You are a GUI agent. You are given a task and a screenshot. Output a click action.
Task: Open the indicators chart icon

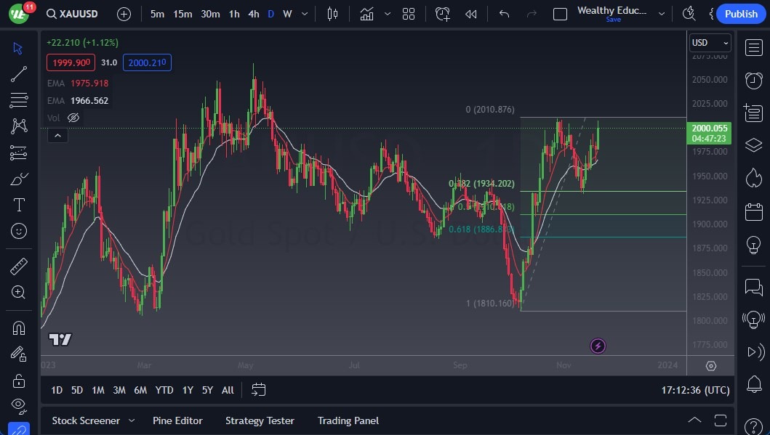[x=366, y=14]
